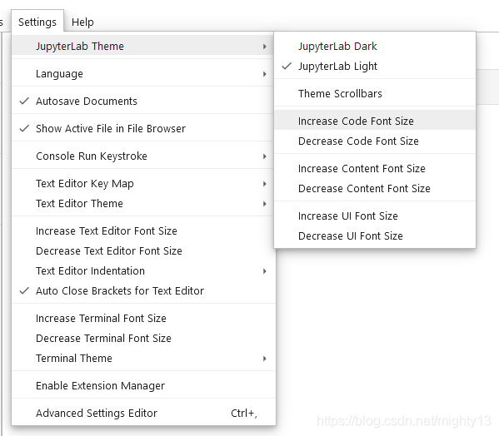
Task: Open the Settings menu tab
Action: [37, 22]
